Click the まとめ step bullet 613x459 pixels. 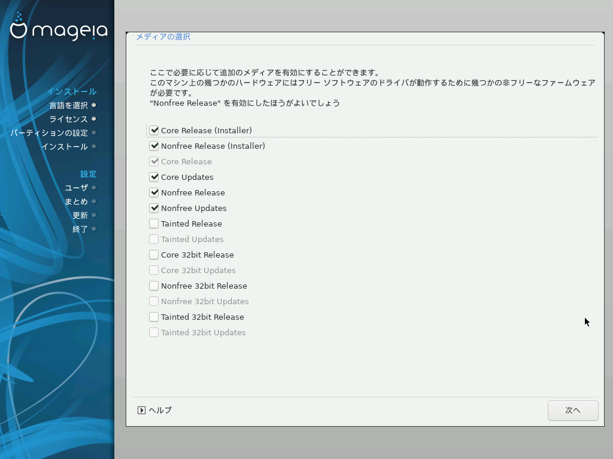pos(94,201)
